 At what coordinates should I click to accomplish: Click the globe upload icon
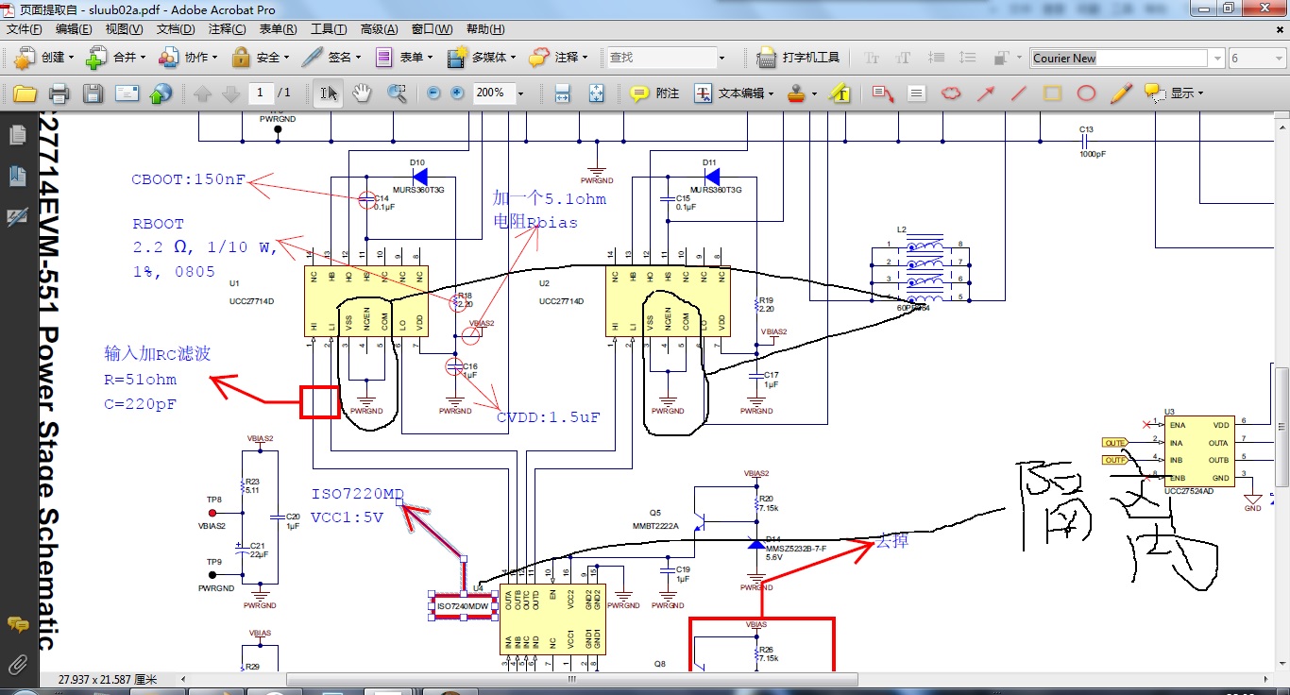(162, 93)
